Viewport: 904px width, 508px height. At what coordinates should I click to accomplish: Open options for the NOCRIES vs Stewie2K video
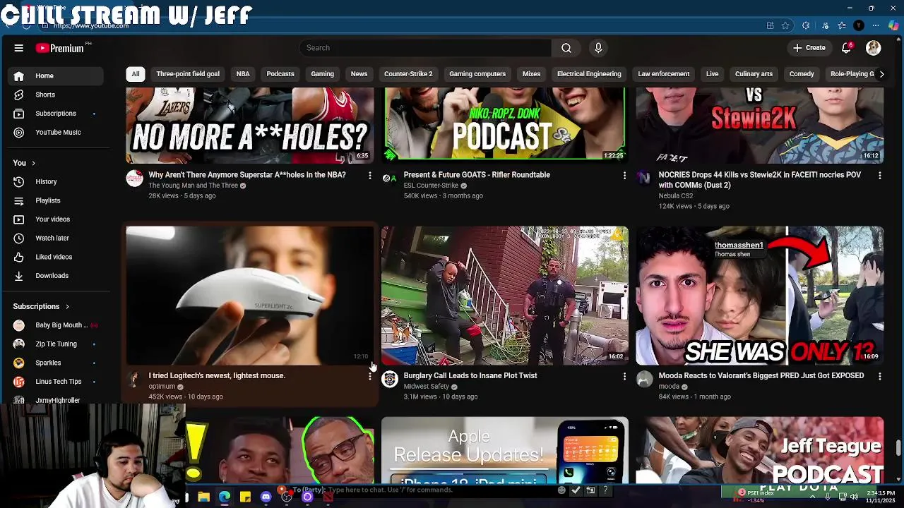(879, 176)
